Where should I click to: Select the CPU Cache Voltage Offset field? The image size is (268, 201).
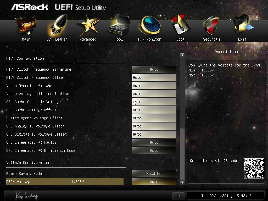154,110
